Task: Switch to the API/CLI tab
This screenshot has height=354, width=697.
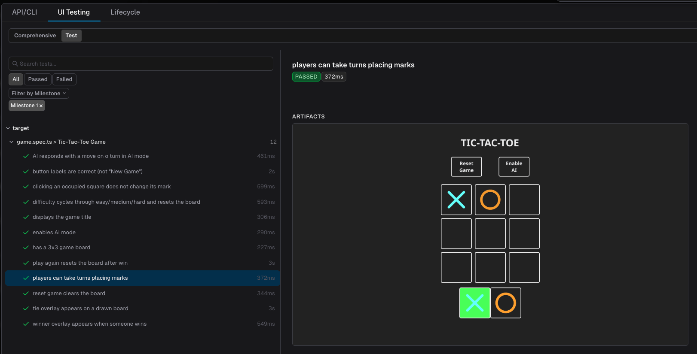Action: pos(24,12)
